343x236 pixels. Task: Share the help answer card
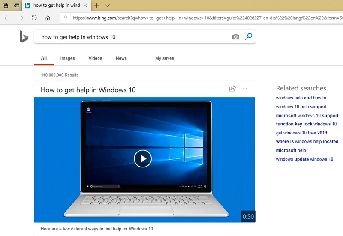[x=232, y=89]
